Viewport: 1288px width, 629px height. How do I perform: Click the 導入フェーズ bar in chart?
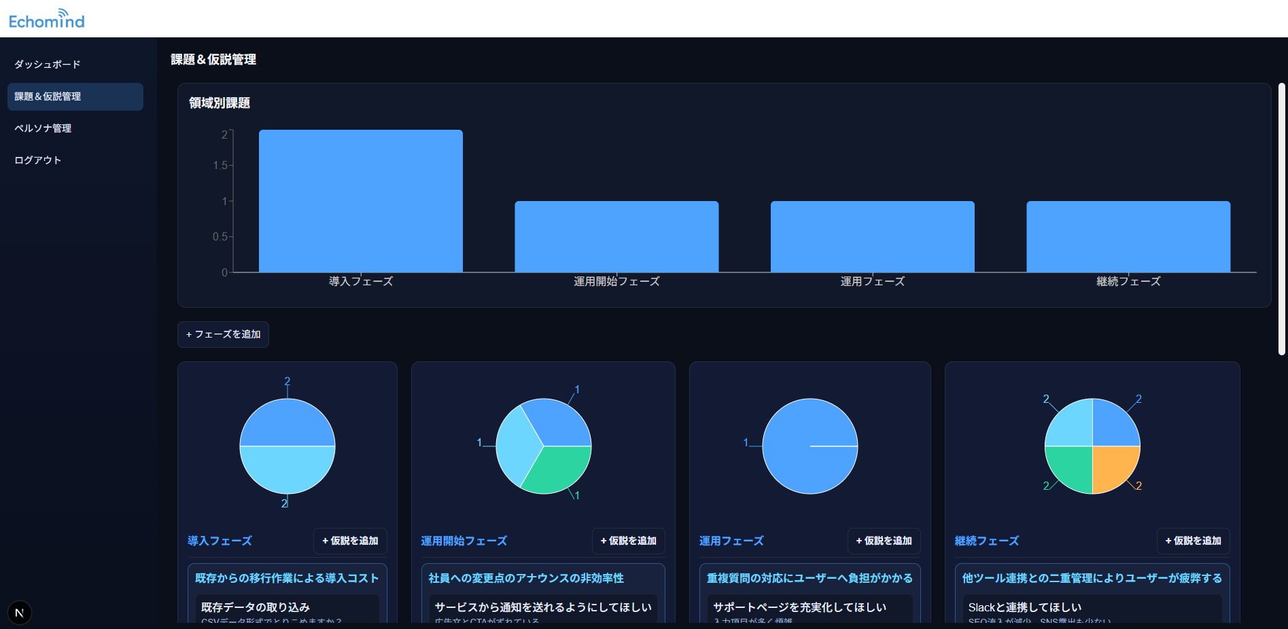tap(360, 201)
